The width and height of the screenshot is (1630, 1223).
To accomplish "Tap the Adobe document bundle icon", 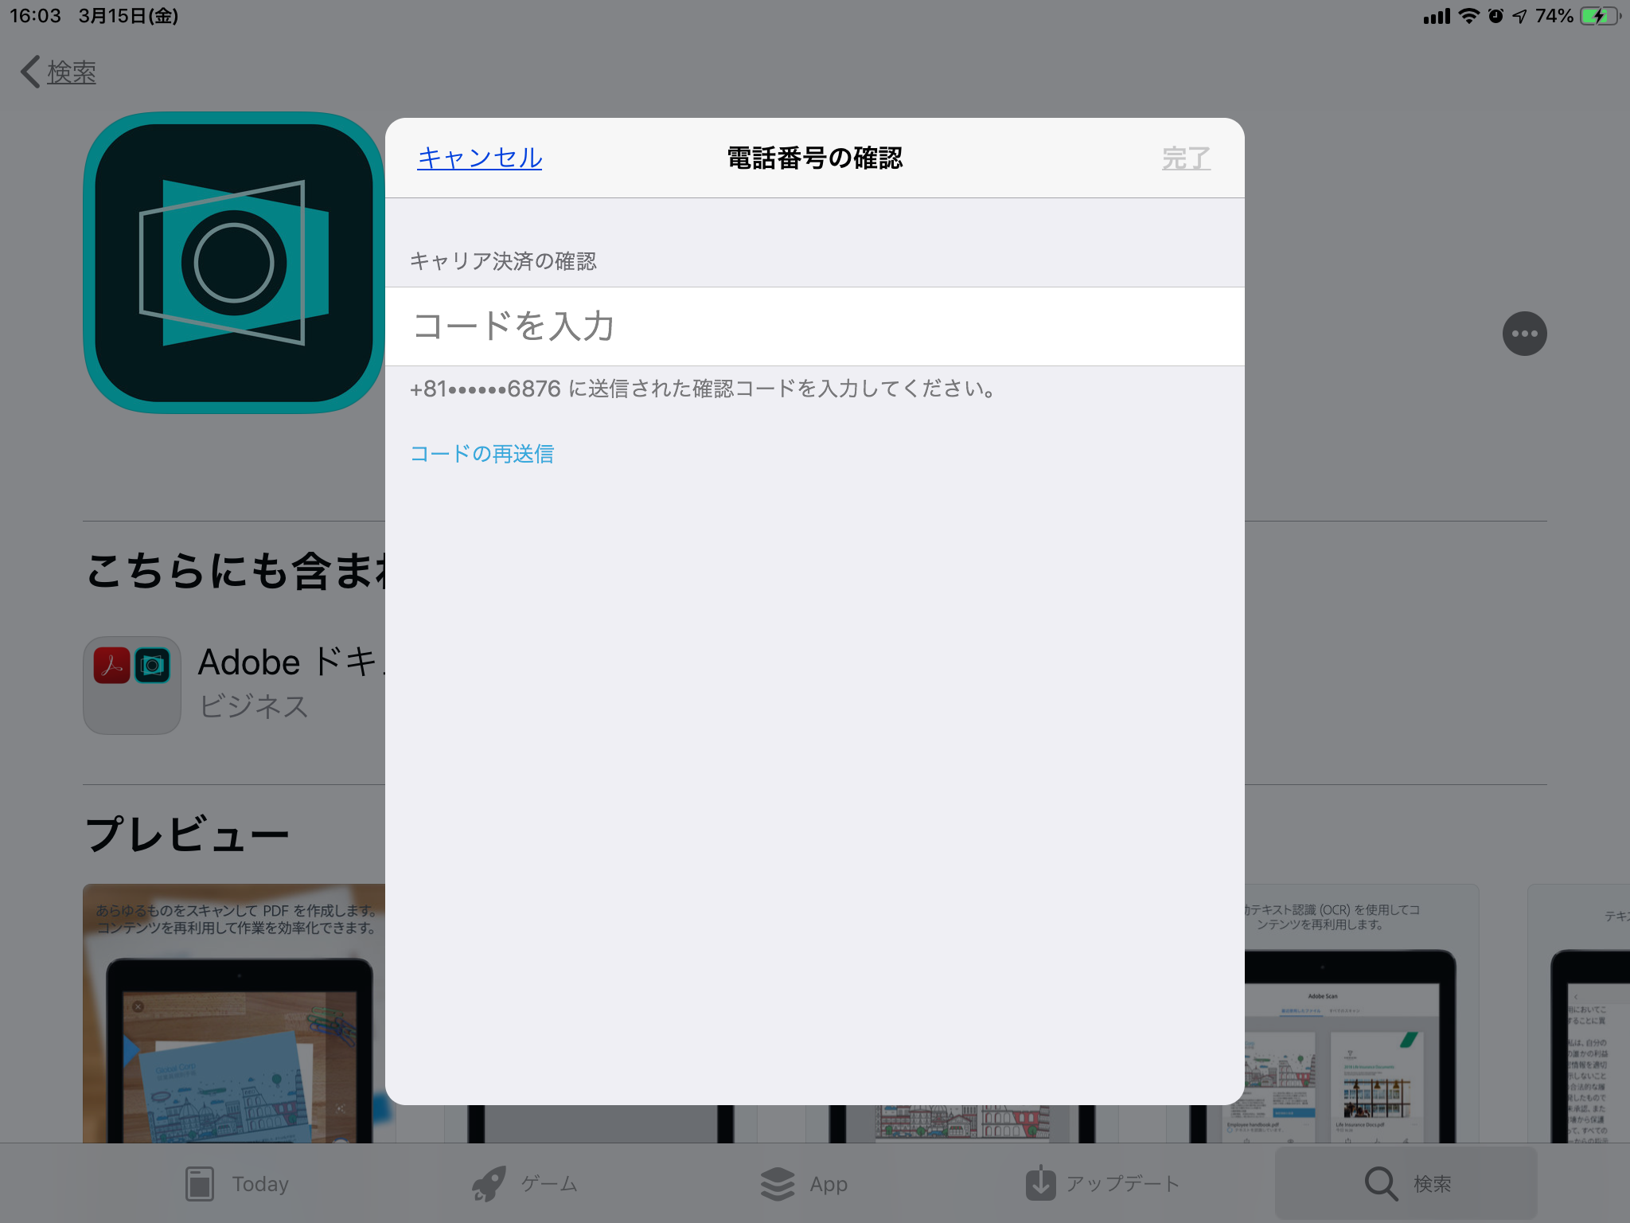I will click(x=132, y=685).
